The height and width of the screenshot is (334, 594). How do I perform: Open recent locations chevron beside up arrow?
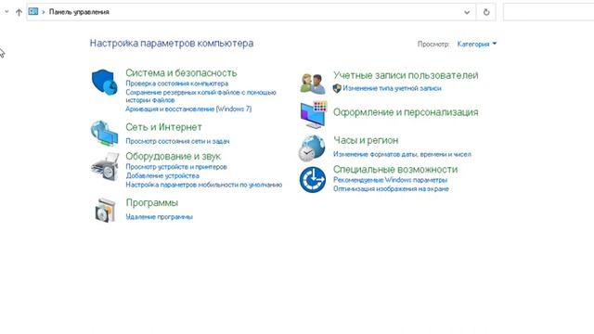click(x=6, y=12)
